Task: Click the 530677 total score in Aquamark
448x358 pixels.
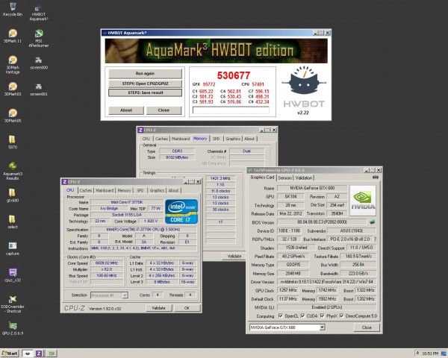Action: tap(234, 75)
